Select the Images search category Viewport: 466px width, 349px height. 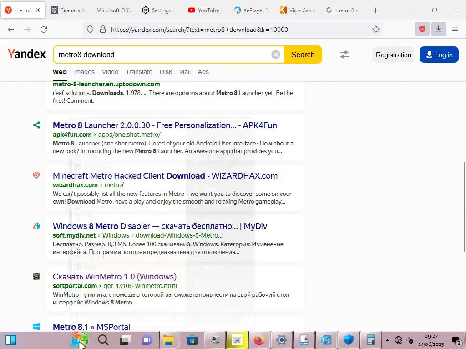[84, 72]
